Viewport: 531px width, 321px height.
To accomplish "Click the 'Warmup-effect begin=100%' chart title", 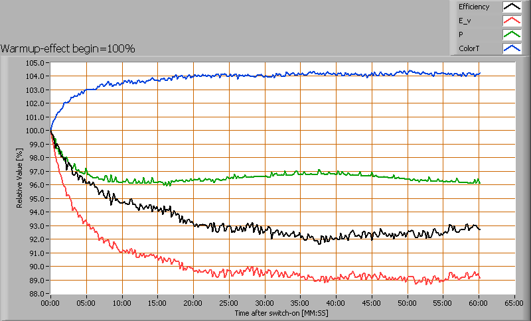I will 68,48.
